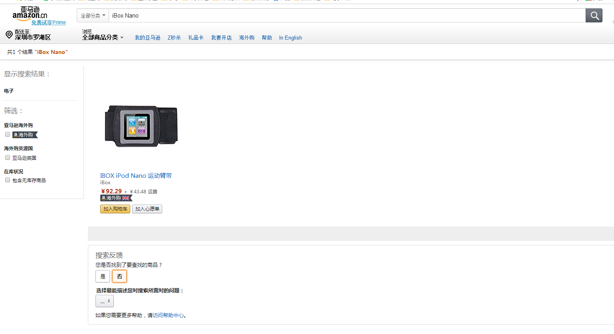This screenshot has width=614, height=334.
Task: Click the 海外购 badge in filters
Action: pyautogui.click(x=25, y=135)
